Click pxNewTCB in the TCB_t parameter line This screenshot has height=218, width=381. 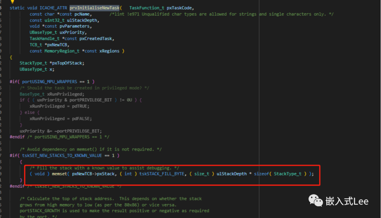coord(57,45)
